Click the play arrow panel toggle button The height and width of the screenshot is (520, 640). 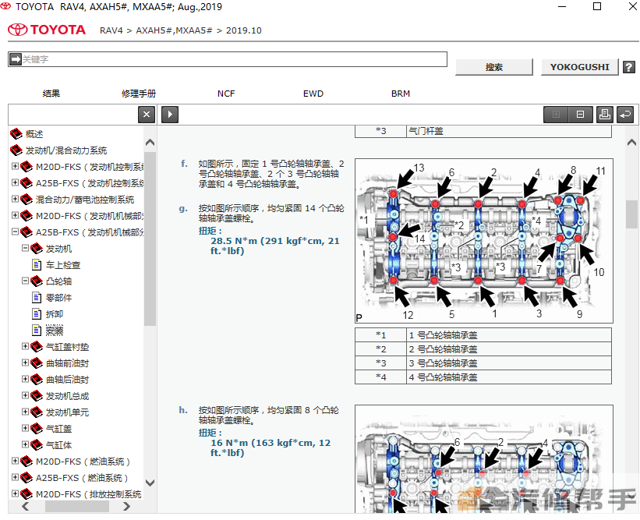[170, 115]
